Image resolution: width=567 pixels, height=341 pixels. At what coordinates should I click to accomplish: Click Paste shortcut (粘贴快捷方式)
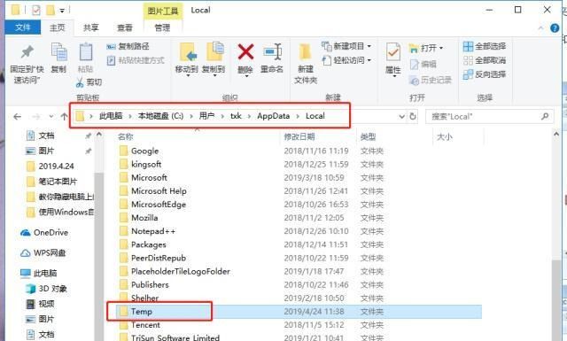[136, 60]
